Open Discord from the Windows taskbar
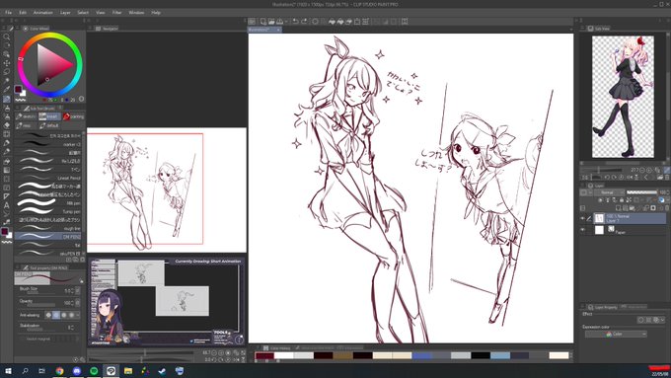This screenshot has height=378, width=671. 77,371
